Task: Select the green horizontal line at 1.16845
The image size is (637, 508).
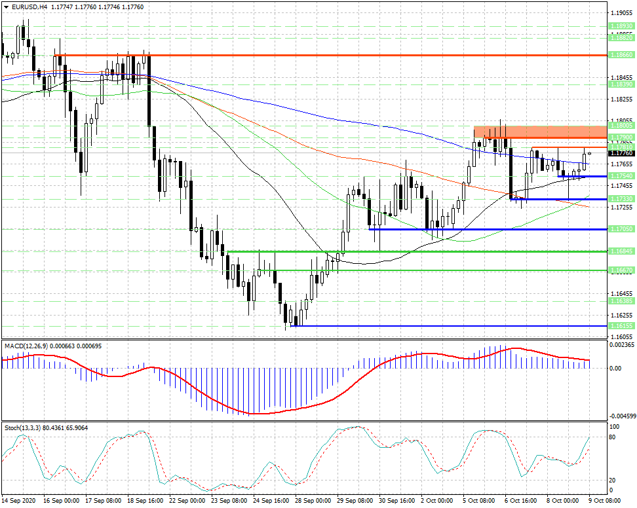Action: [x=417, y=251]
